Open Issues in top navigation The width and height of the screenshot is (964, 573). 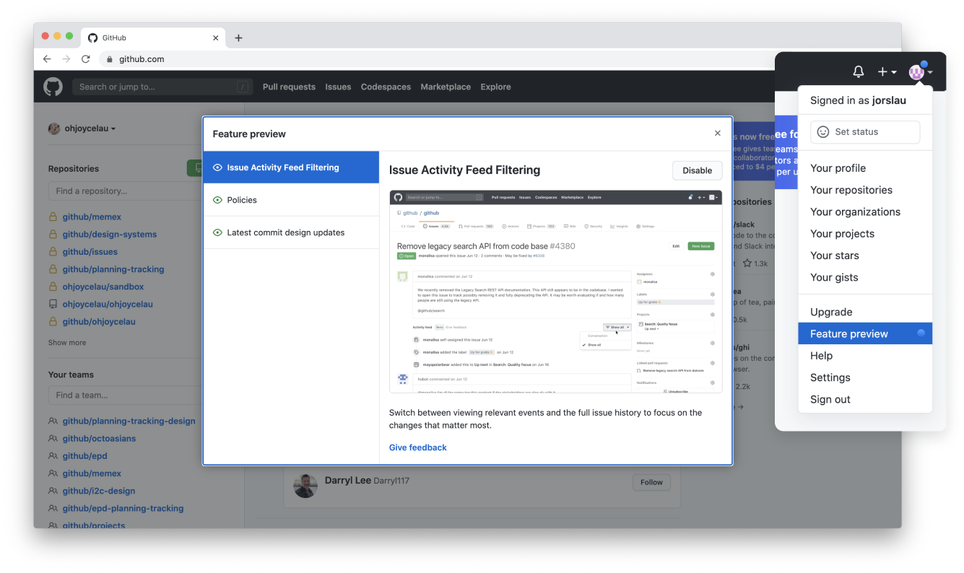[338, 87]
